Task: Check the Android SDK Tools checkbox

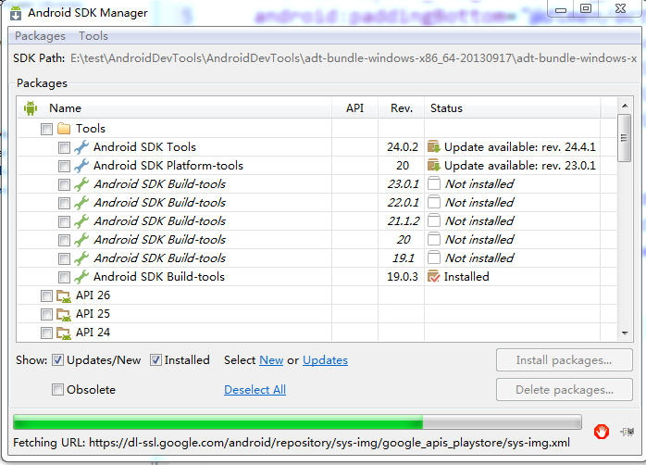Action: pyautogui.click(x=64, y=147)
